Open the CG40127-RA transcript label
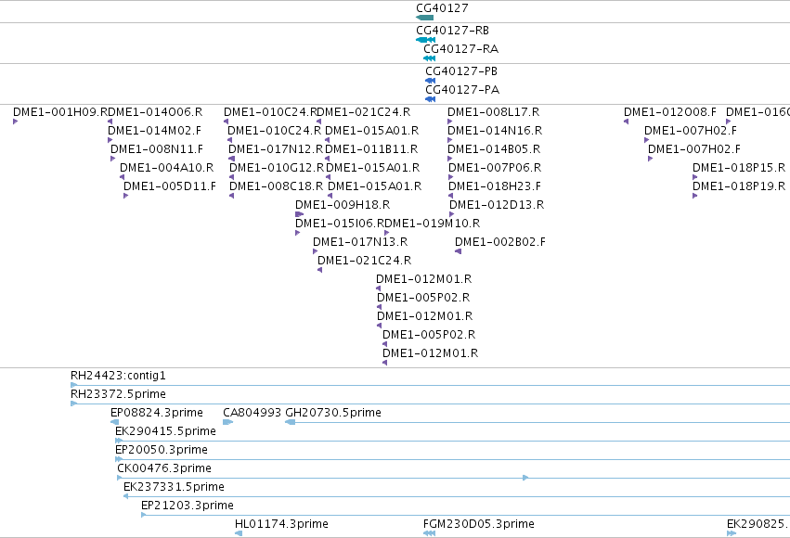This screenshot has width=790, height=538. coord(461,49)
